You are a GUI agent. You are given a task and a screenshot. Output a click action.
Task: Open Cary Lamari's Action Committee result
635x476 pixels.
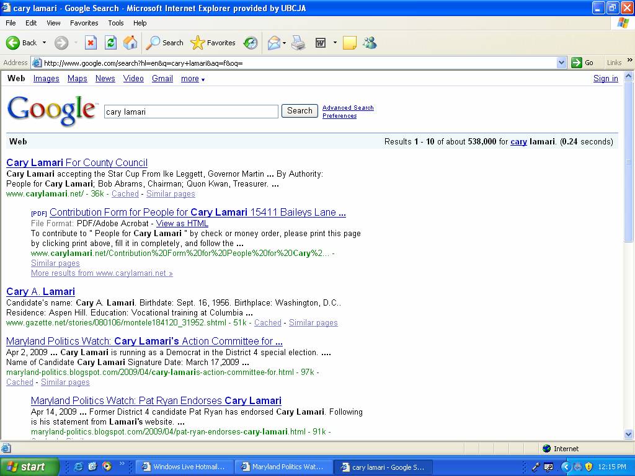pyautogui.click(x=144, y=342)
